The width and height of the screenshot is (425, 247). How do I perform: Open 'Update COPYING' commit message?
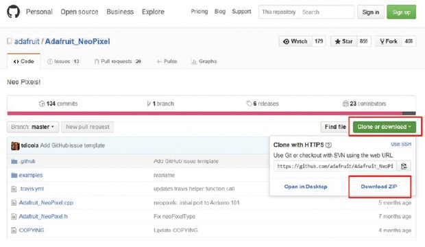[175, 230]
